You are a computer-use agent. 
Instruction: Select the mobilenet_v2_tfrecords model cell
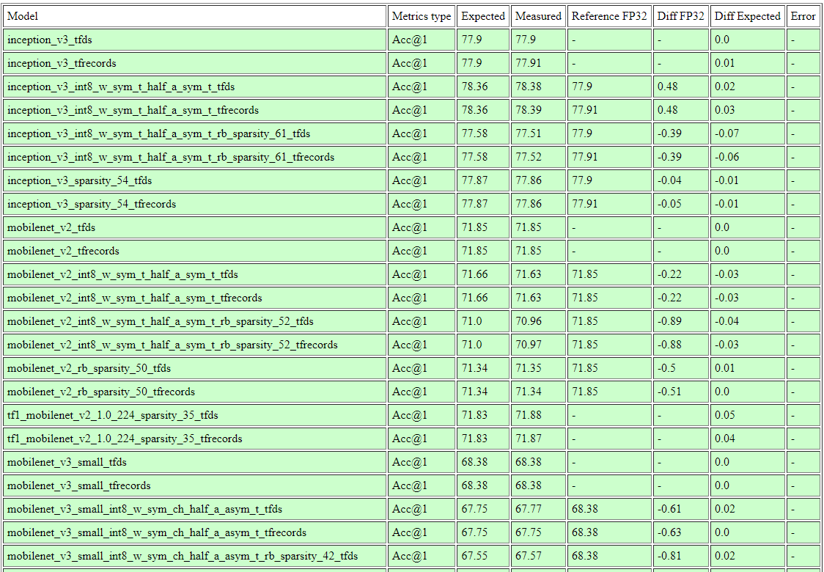(194, 252)
